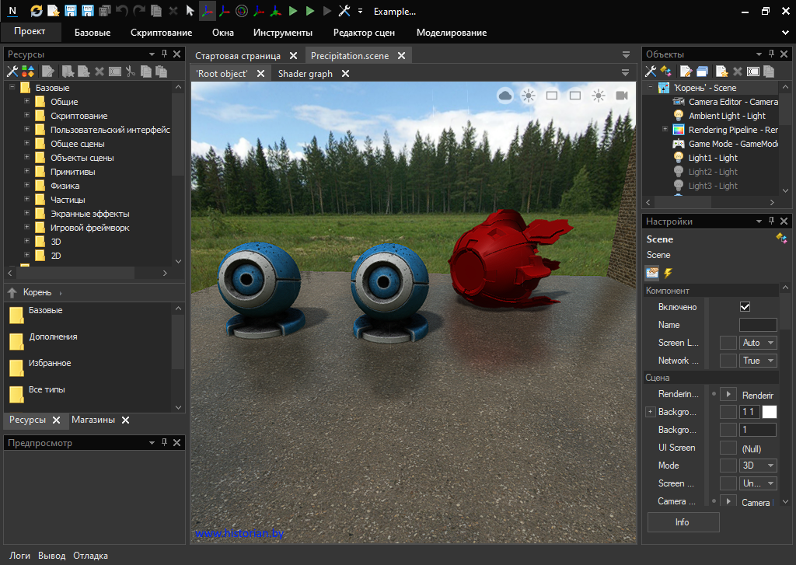The height and width of the screenshot is (565, 796).
Task: Open the Network True dropdown
Action: 759,361
